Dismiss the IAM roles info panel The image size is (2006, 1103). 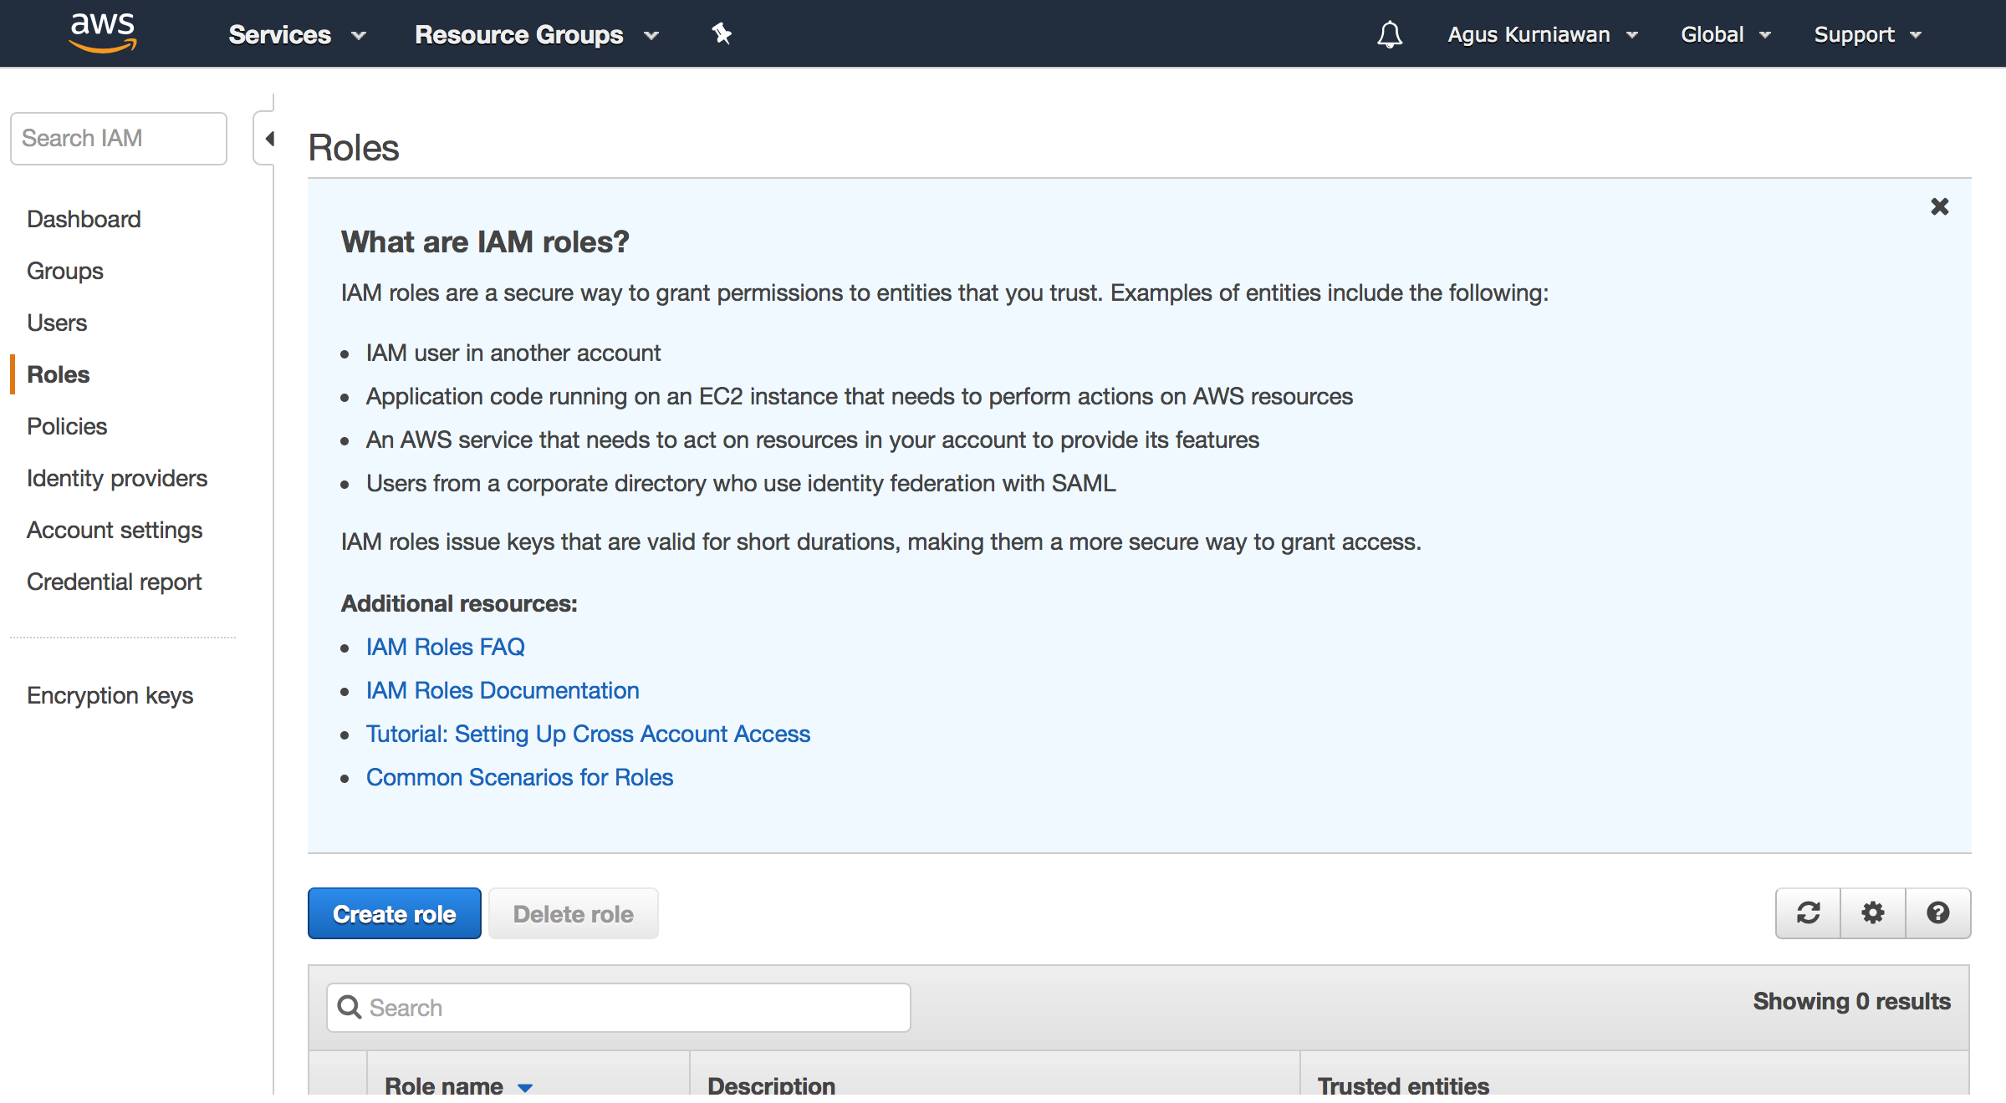(x=1939, y=206)
